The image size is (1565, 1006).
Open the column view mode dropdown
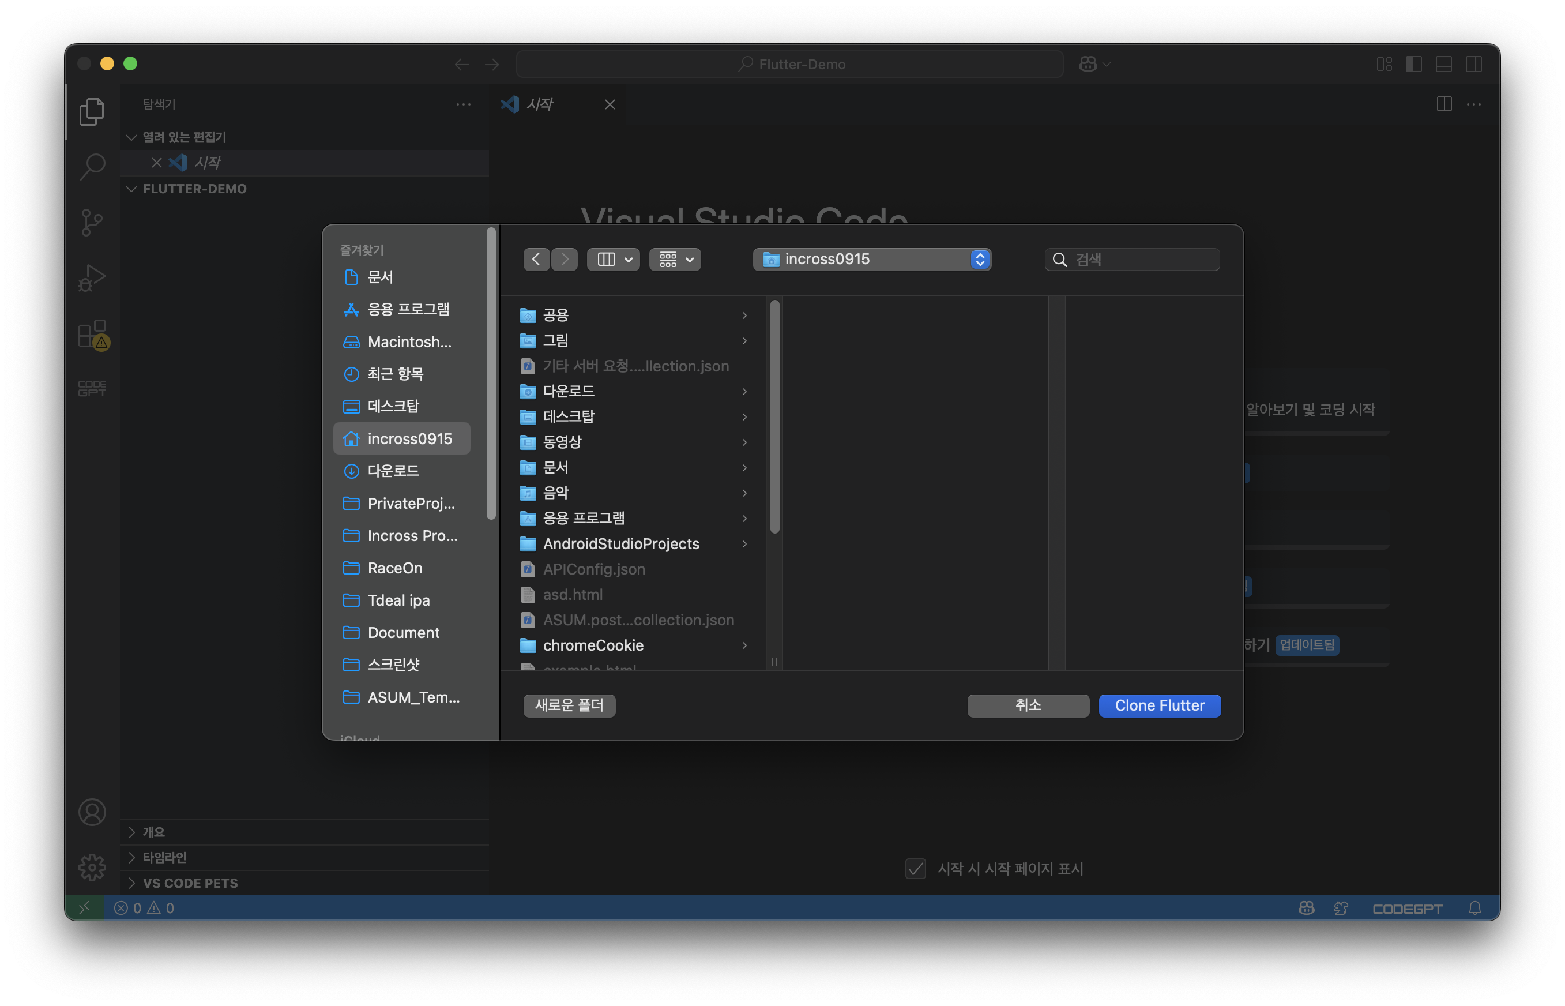tap(612, 260)
